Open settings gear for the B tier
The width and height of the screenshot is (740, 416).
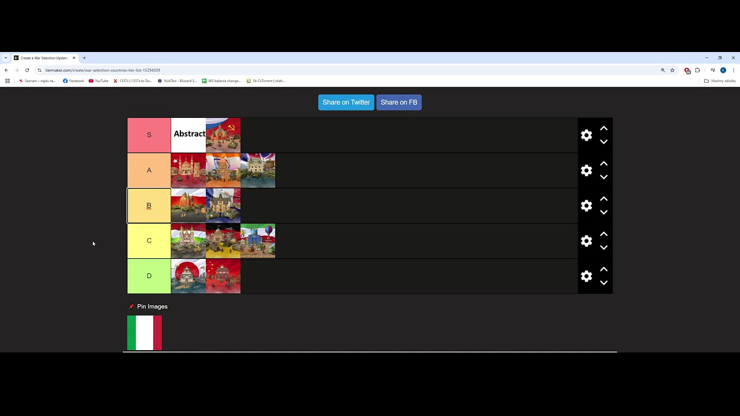coord(586,206)
